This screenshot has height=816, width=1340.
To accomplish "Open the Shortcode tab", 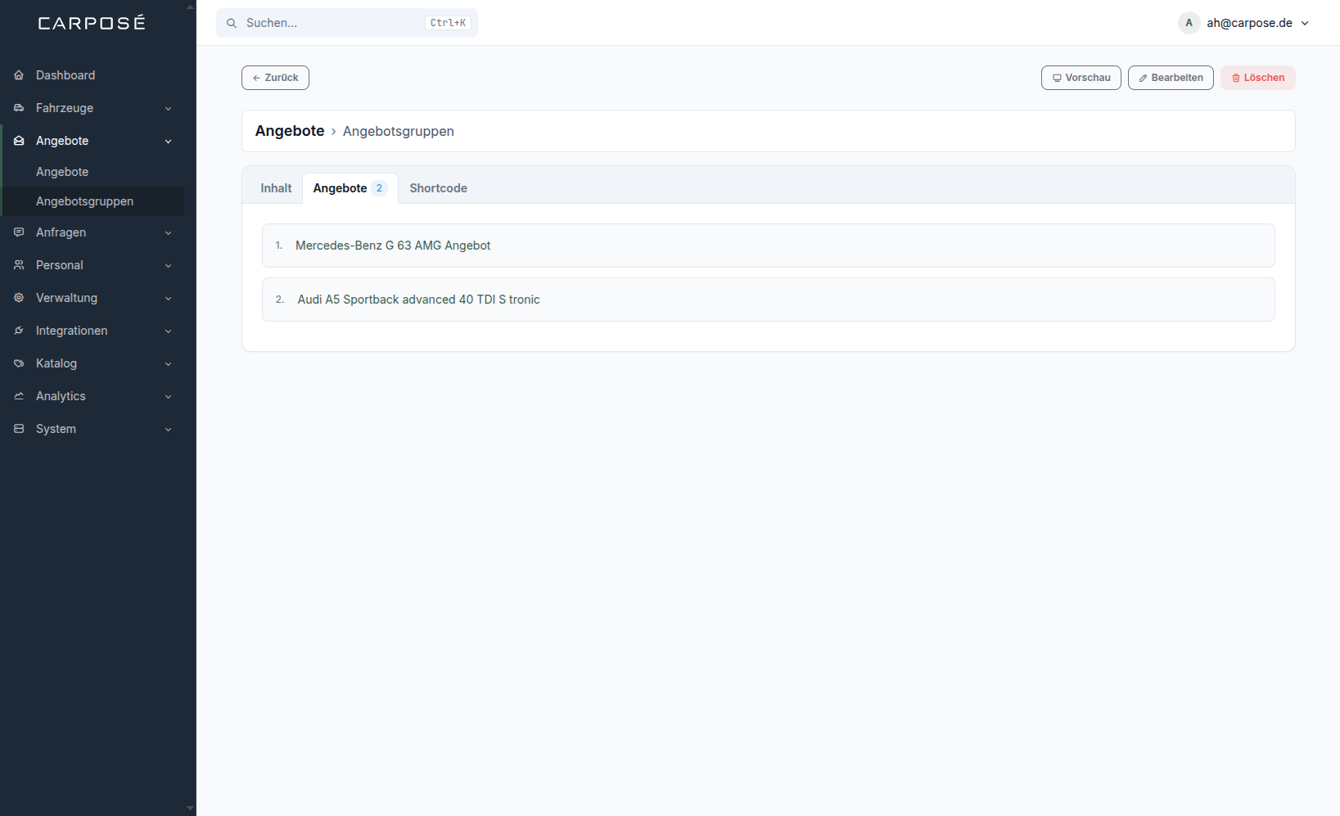I will pyautogui.click(x=439, y=188).
